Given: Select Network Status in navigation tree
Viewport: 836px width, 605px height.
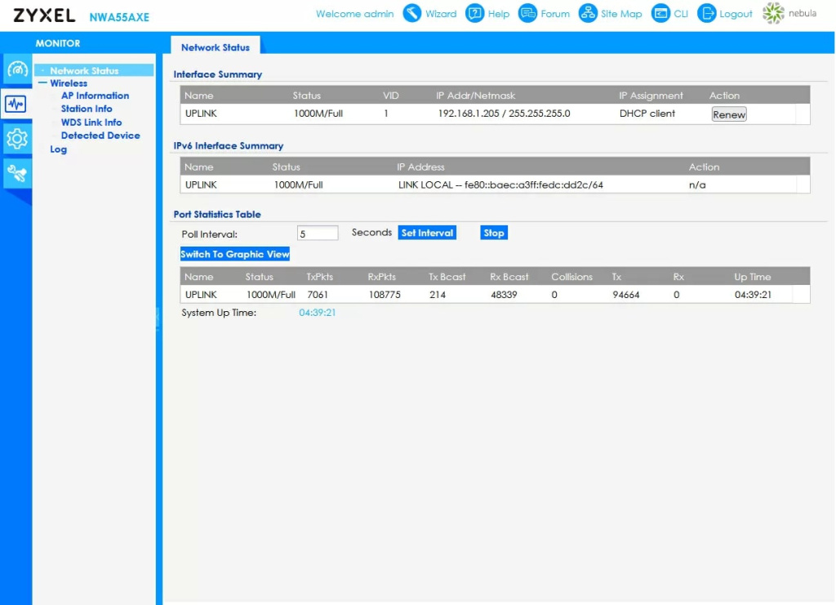Looking at the screenshot, I should (x=84, y=71).
